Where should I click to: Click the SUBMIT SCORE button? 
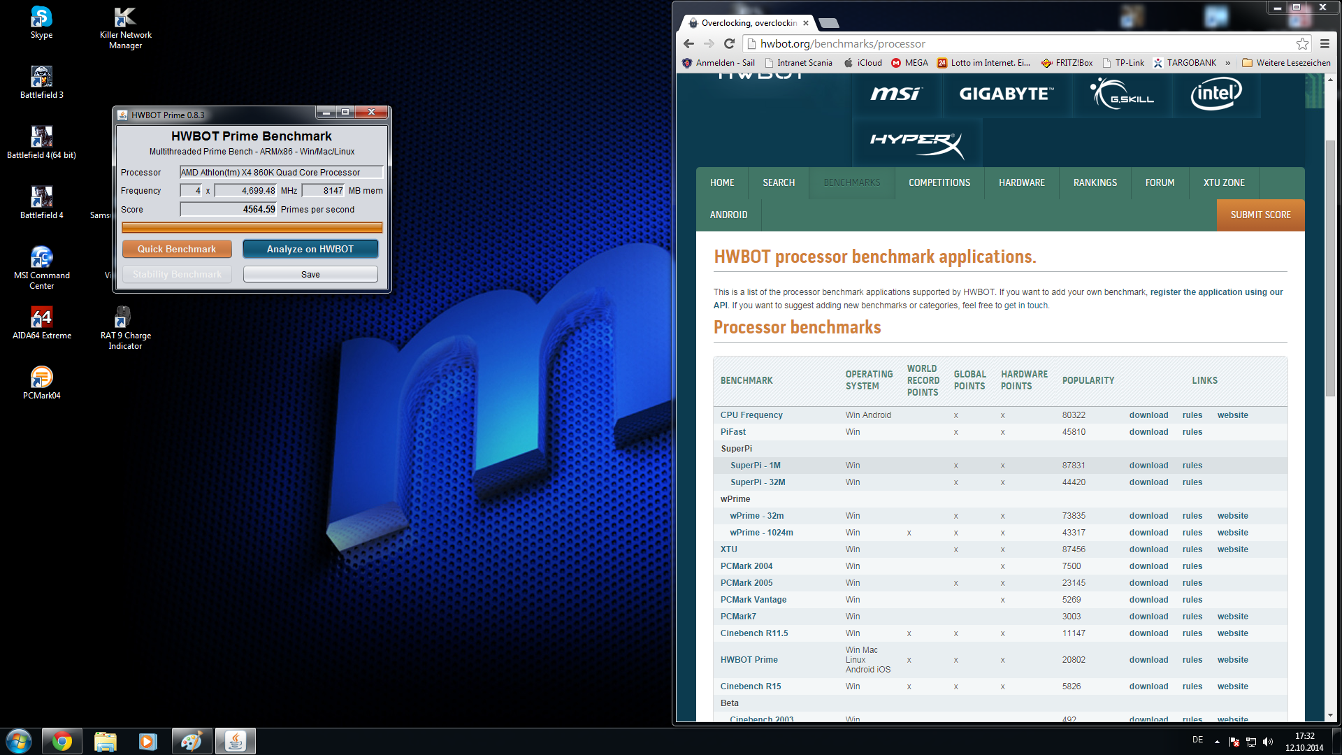1260,215
